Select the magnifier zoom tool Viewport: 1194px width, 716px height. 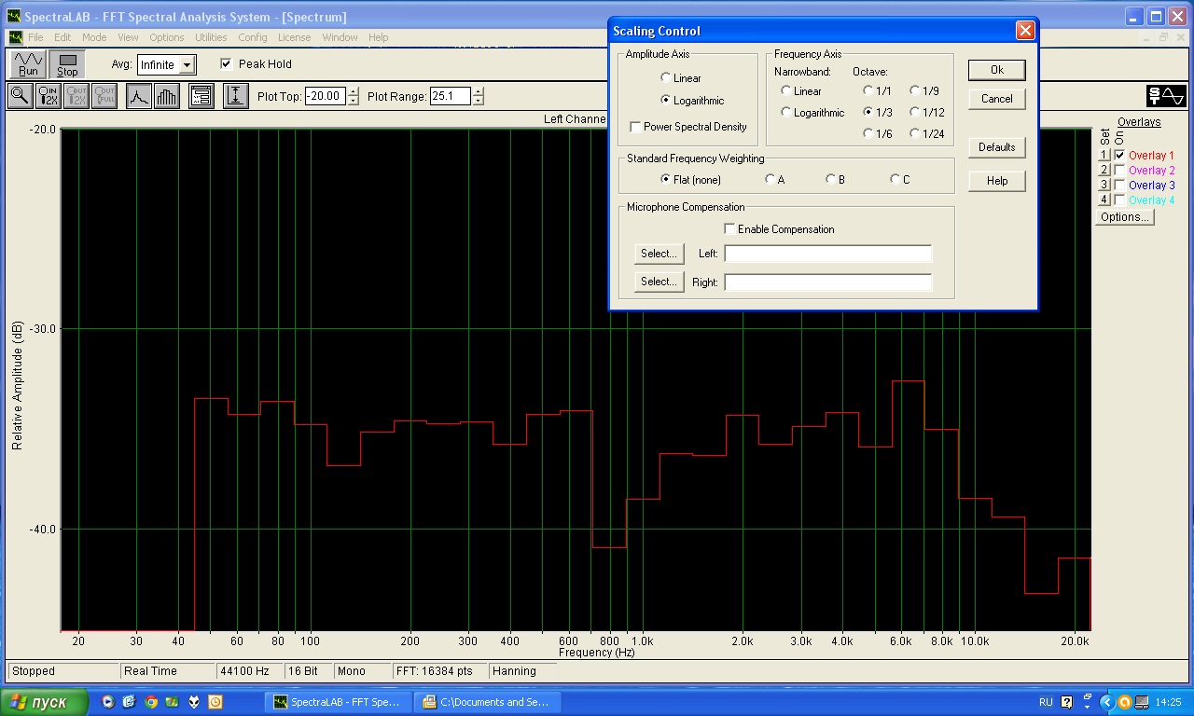(20, 96)
